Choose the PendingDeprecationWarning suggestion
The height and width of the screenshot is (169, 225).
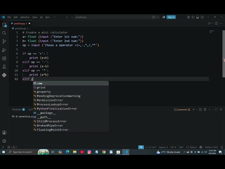(x=71, y=96)
